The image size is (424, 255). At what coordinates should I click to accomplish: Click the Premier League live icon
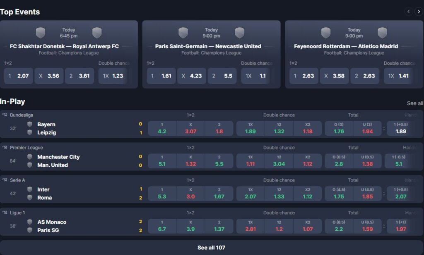click(5, 147)
